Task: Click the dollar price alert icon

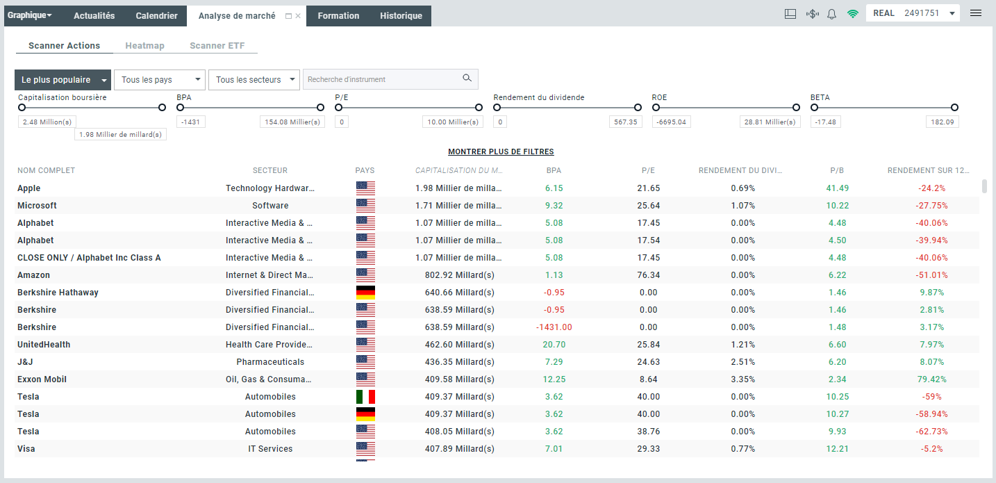Action: click(x=812, y=14)
